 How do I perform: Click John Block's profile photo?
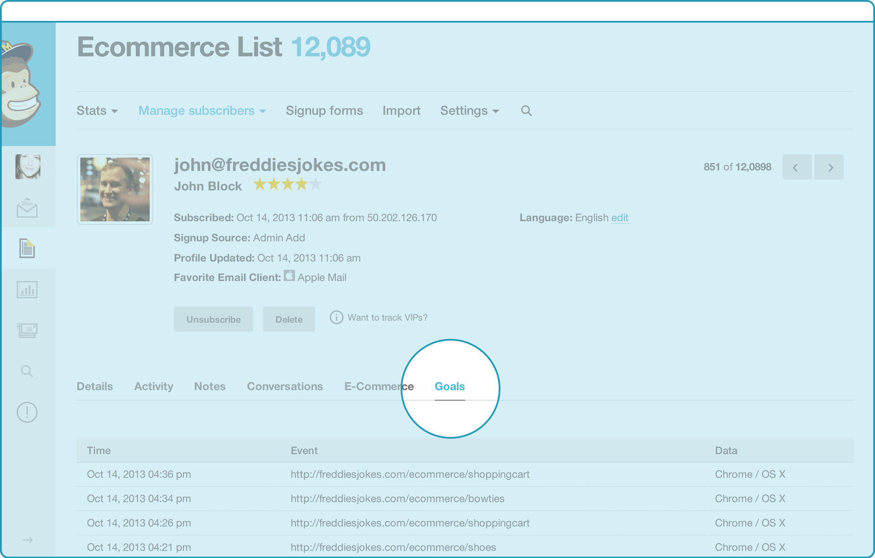115,189
